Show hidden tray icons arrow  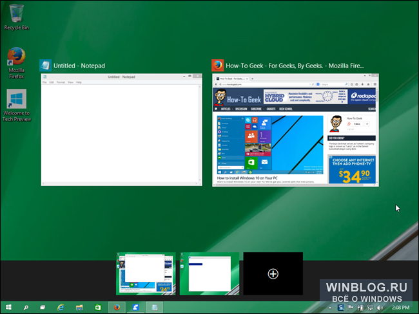coord(330,308)
